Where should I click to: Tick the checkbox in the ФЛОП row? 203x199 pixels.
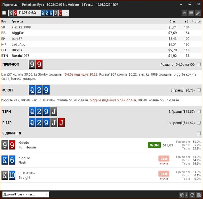pos(199,90)
